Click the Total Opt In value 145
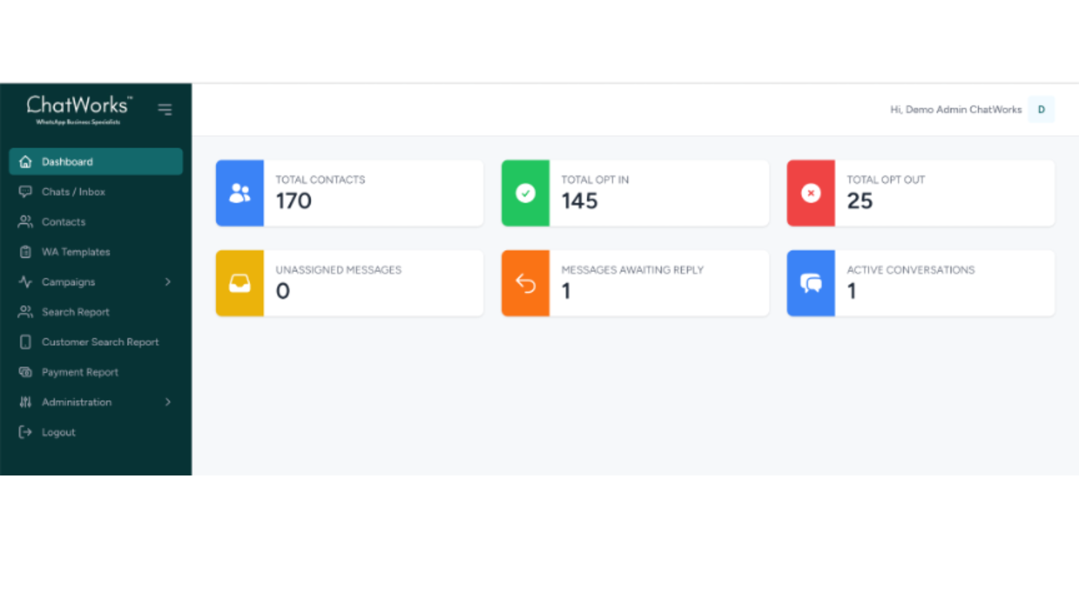 tap(579, 201)
